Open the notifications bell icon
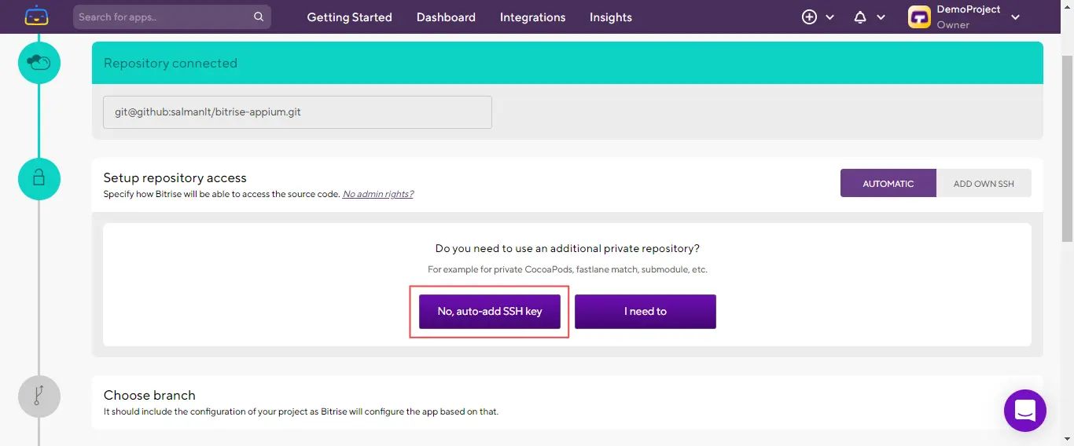 click(860, 17)
